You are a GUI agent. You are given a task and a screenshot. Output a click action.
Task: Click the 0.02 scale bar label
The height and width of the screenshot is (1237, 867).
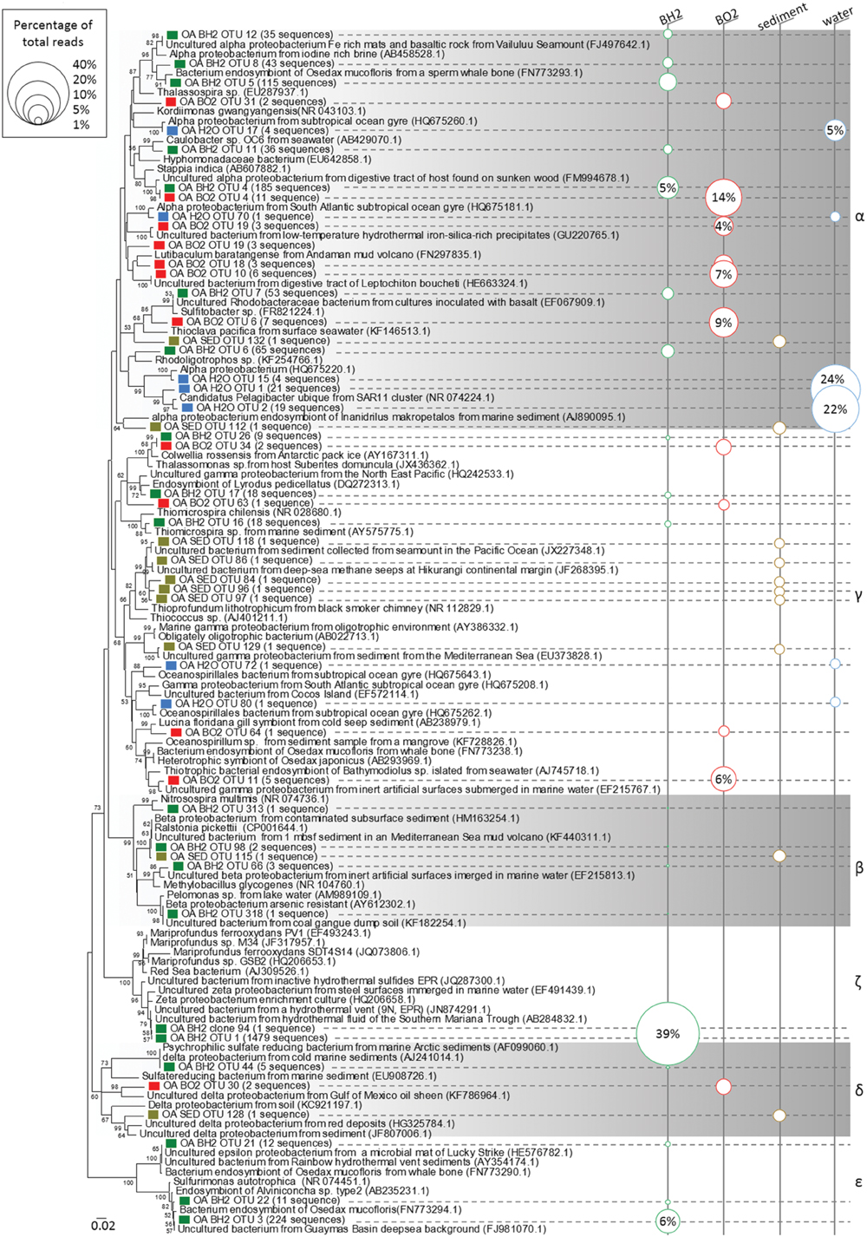(102, 1226)
